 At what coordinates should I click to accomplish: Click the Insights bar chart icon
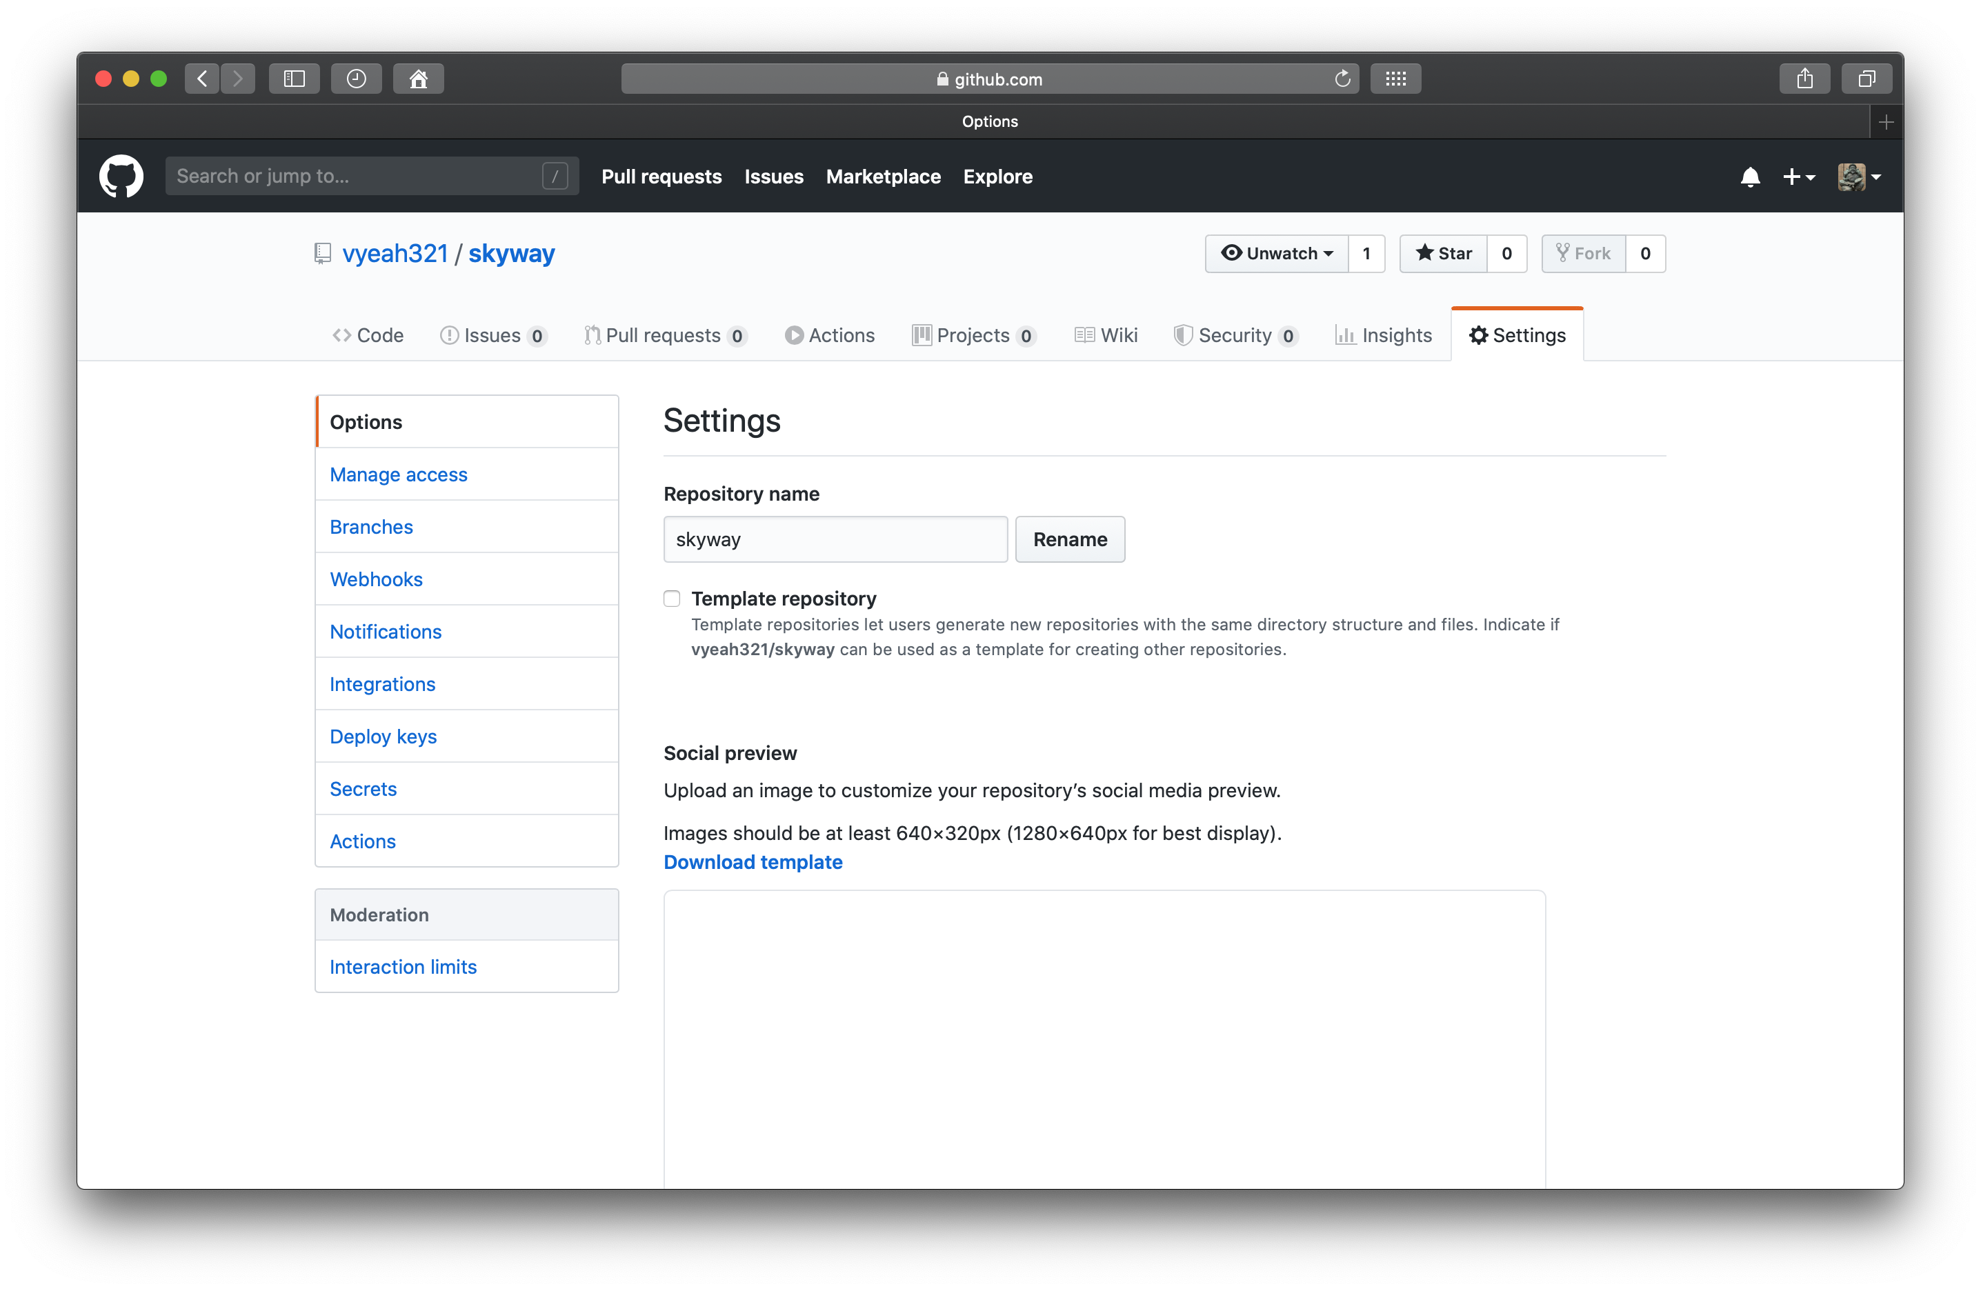1343,335
